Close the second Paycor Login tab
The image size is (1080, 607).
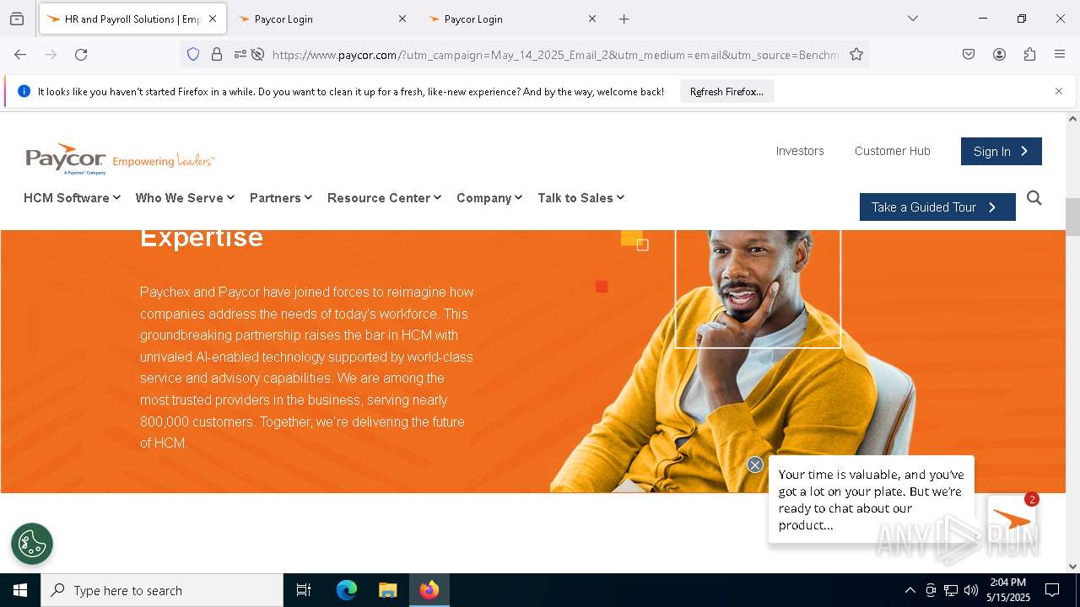(402, 19)
